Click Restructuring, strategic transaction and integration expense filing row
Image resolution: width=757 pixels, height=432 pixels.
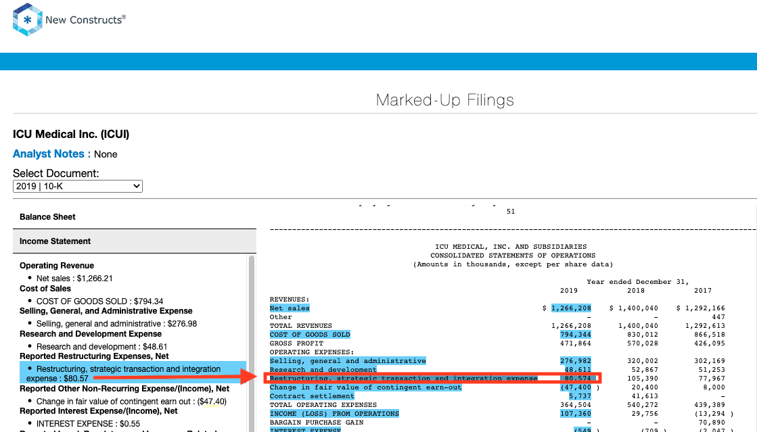click(x=432, y=379)
